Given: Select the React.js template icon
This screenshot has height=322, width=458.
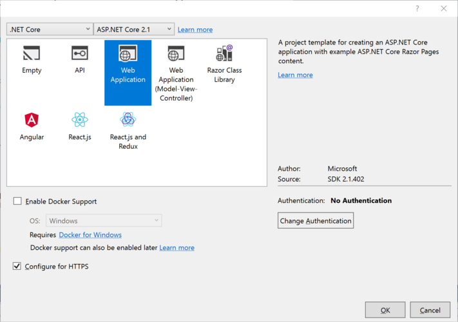Looking at the screenshot, I should [x=80, y=120].
